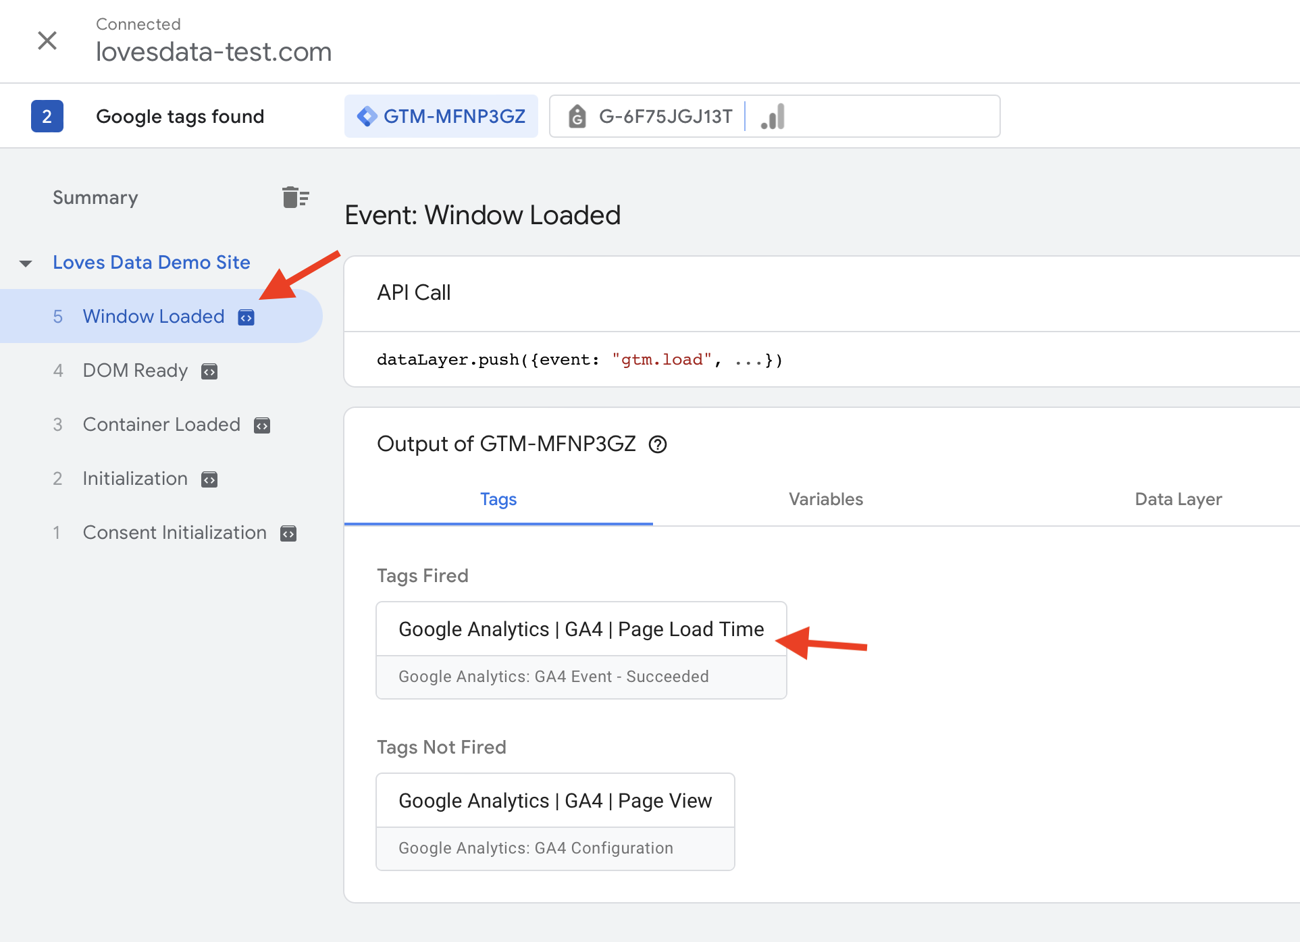Open the GA4 Page View tag card
This screenshot has height=942, width=1300.
click(x=554, y=820)
